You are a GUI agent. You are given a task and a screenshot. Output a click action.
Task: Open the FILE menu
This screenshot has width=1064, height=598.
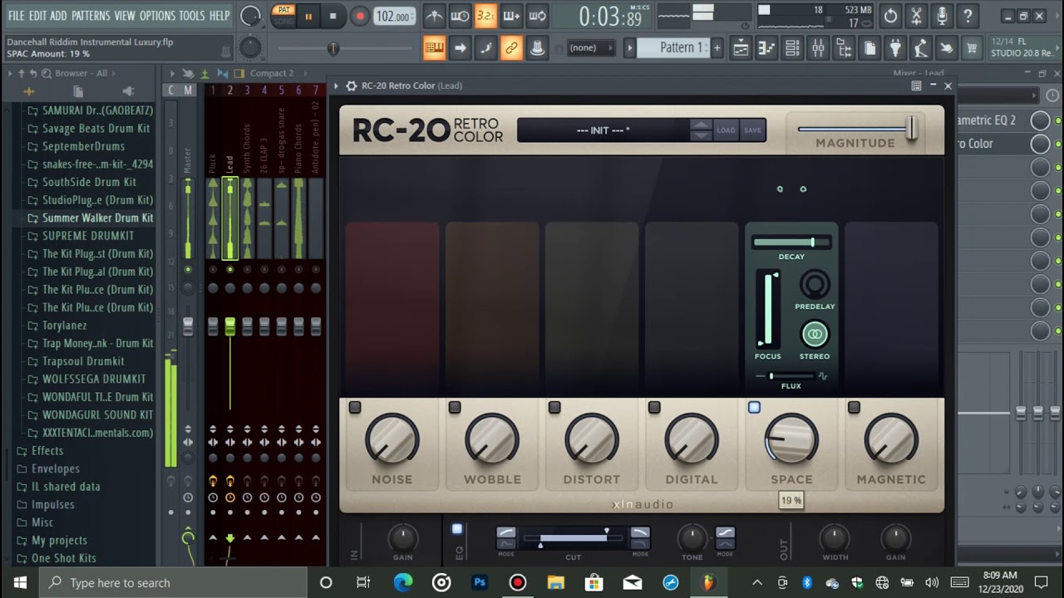click(16, 16)
